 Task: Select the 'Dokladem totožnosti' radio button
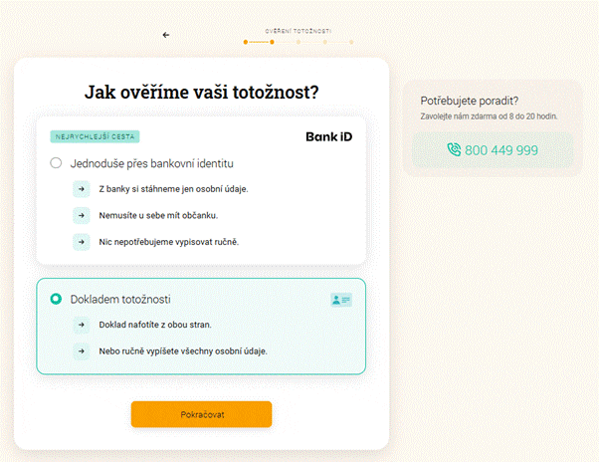(x=56, y=299)
